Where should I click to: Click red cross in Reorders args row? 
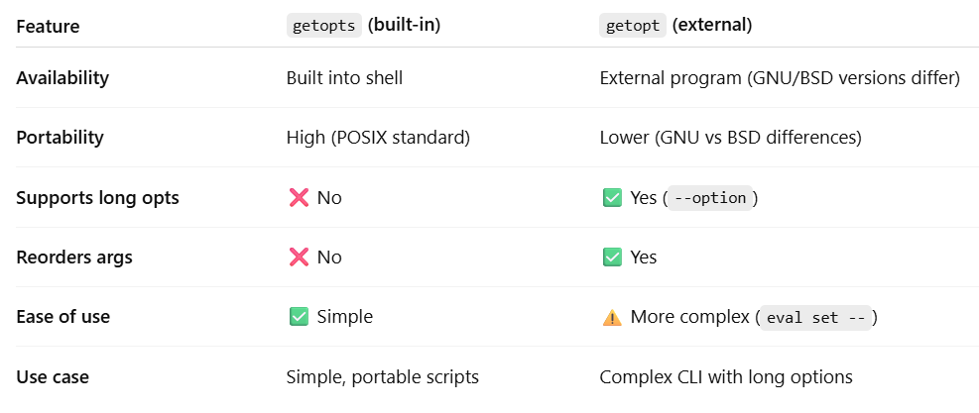click(x=299, y=258)
